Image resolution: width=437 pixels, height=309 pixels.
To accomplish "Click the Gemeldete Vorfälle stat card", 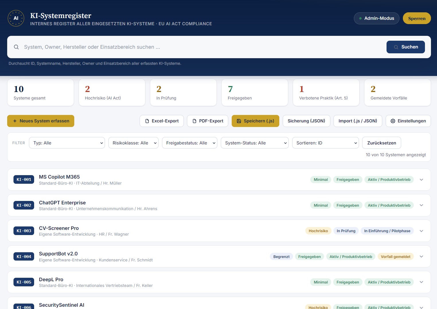I will (x=397, y=92).
